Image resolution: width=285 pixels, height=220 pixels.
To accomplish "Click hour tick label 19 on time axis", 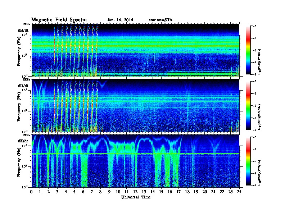I will [x=196, y=192].
